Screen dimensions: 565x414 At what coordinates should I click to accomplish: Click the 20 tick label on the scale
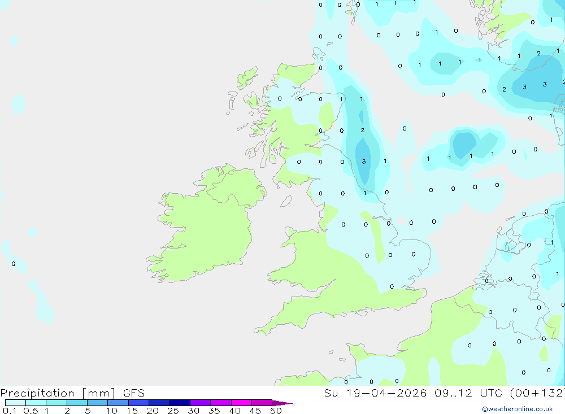[153, 411]
